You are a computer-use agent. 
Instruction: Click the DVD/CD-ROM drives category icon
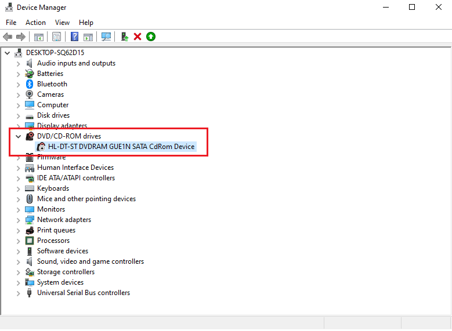click(30, 136)
